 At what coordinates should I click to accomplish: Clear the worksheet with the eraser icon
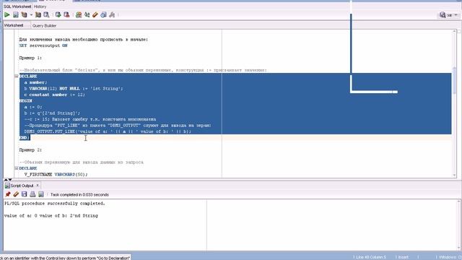[x=95, y=14]
